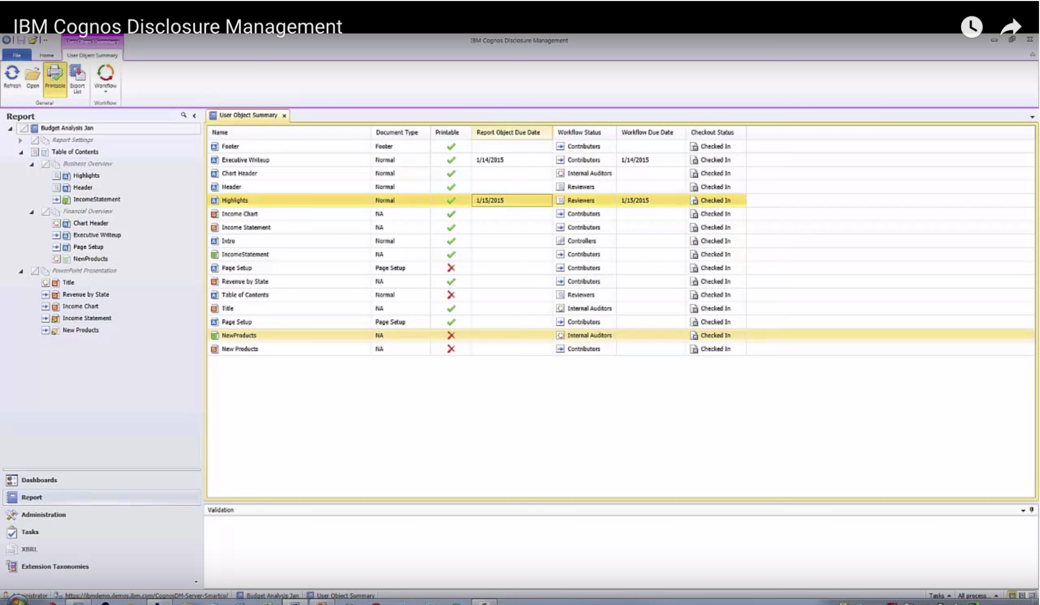
Task: Close the User Object Summary tab
Action: 284,116
